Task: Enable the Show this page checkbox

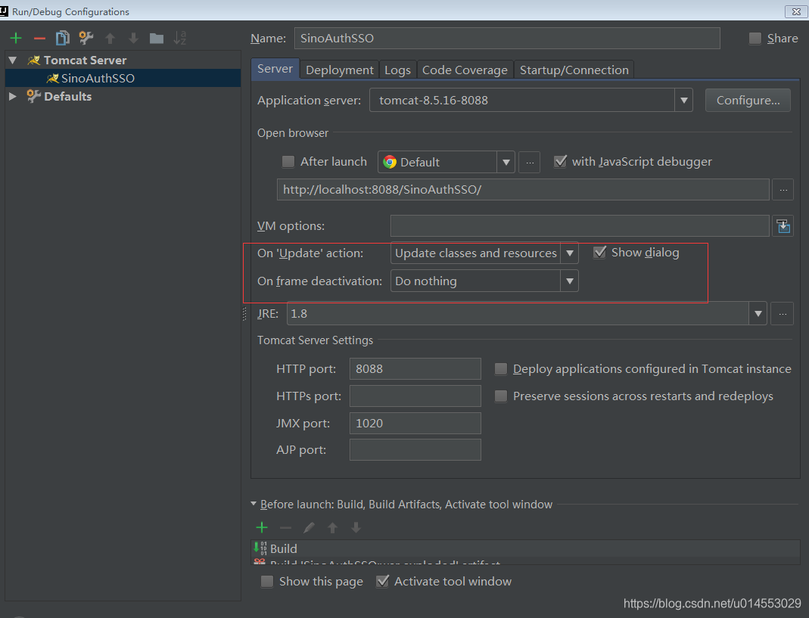Action: click(266, 582)
